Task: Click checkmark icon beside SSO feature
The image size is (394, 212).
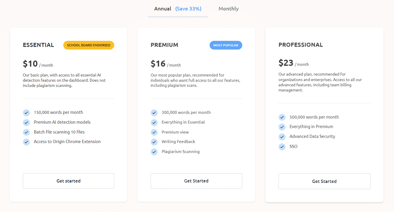Action: 282,147
